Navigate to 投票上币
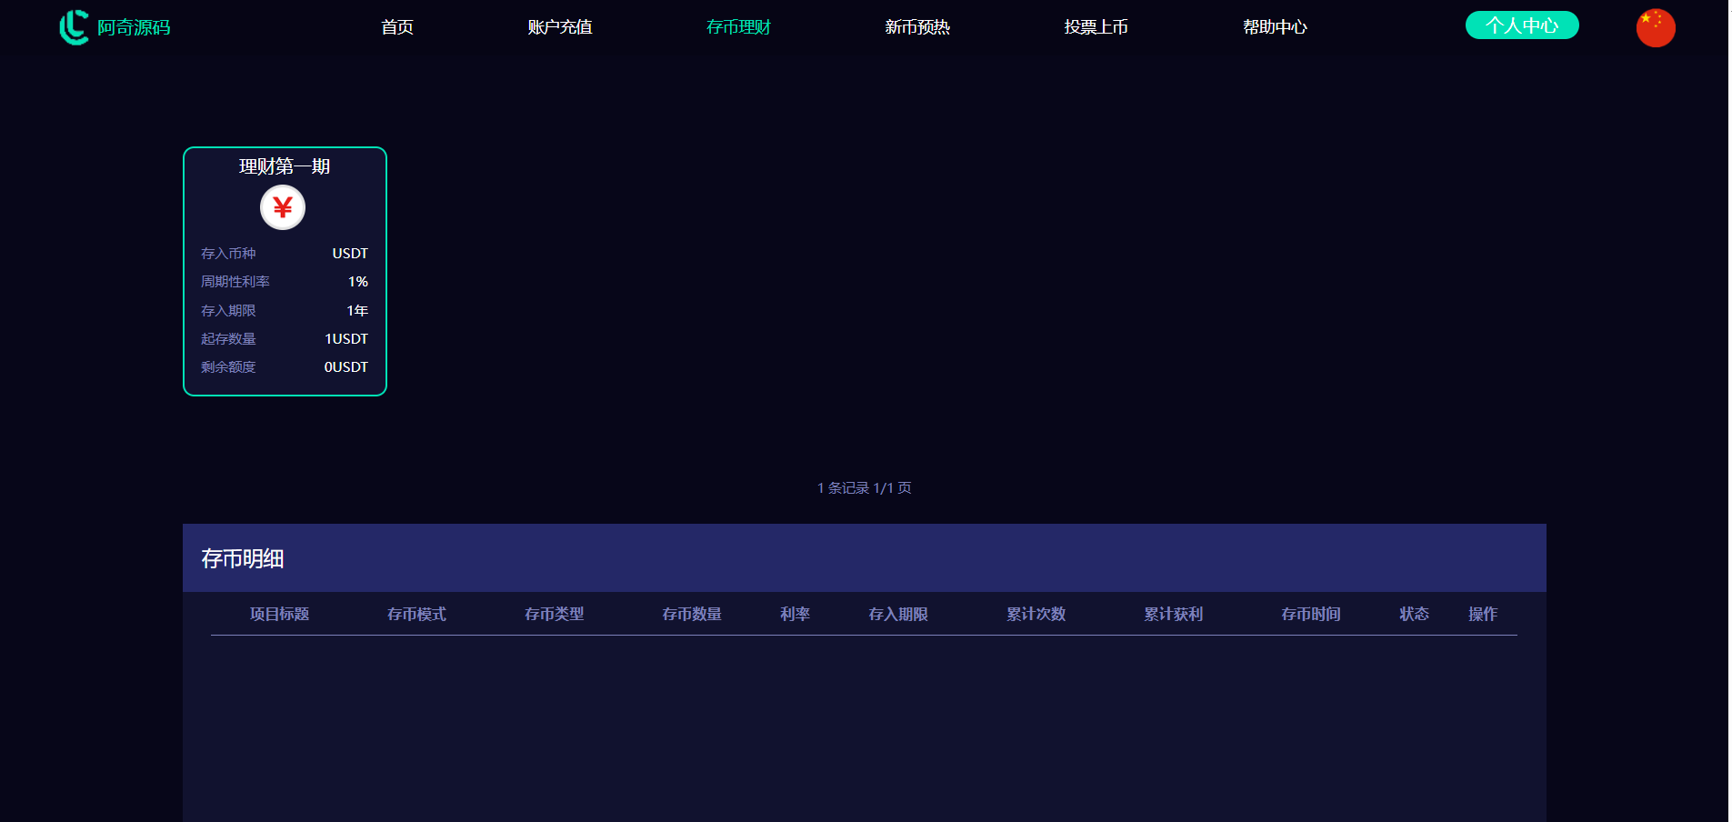The image size is (1732, 822). pyautogui.click(x=1096, y=27)
